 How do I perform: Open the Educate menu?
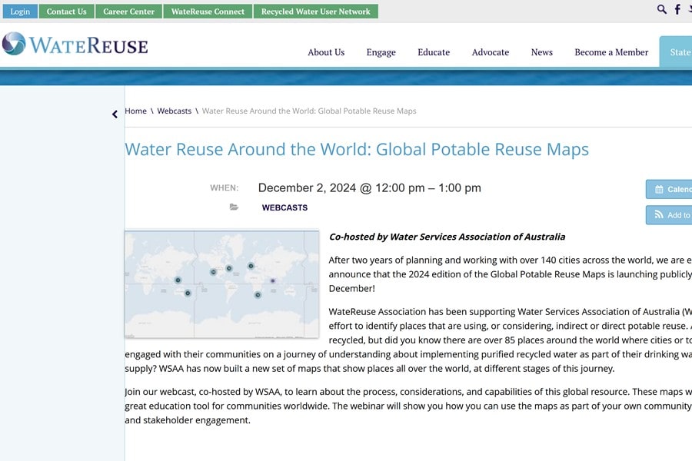click(x=434, y=52)
